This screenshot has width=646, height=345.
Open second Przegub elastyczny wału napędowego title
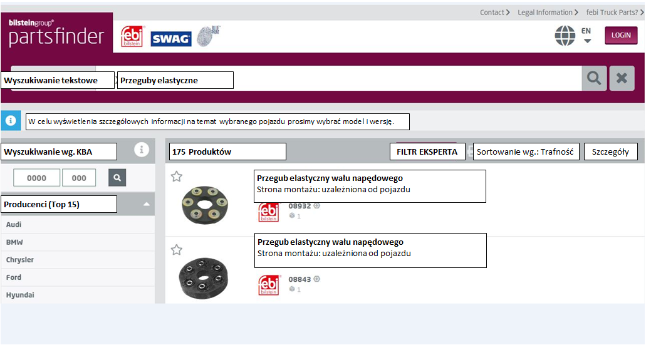pyautogui.click(x=330, y=242)
